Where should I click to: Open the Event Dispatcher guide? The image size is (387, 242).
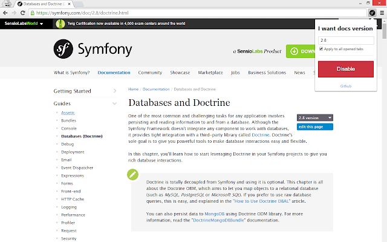tap(77, 168)
